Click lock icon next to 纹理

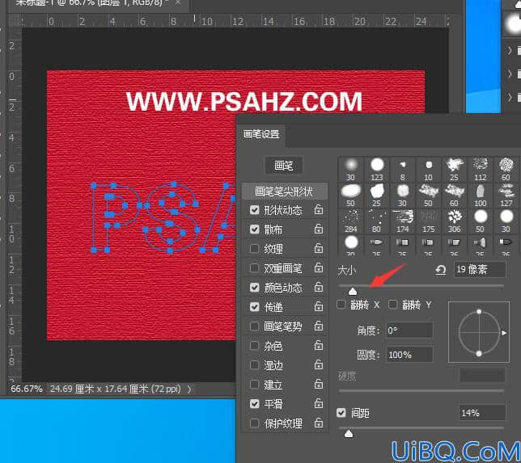click(319, 248)
